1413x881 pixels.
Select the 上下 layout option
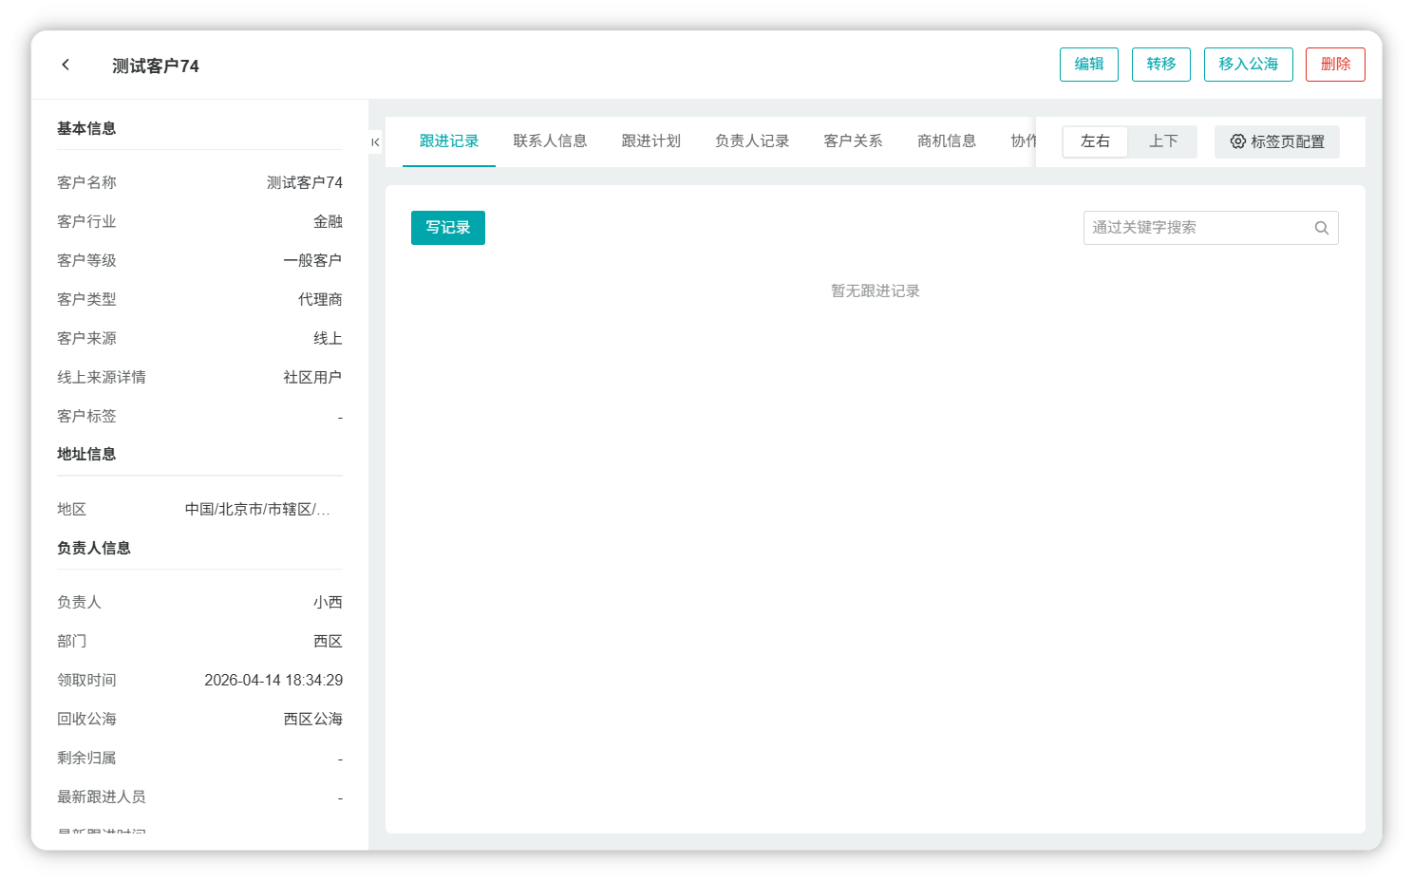coord(1163,141)
